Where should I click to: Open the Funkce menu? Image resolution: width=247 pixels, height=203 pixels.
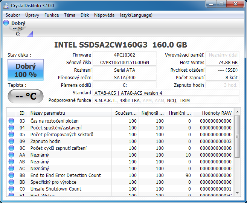(x=51, y=15)
